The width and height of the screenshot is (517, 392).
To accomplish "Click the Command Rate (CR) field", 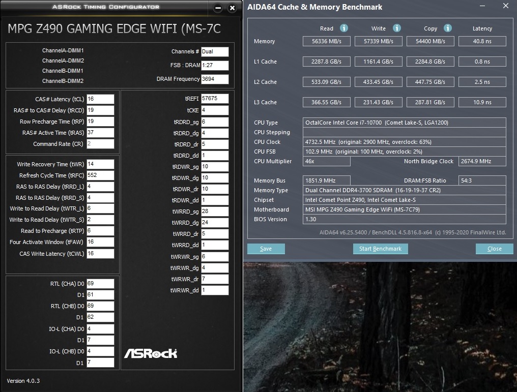I will click(100, 144).
